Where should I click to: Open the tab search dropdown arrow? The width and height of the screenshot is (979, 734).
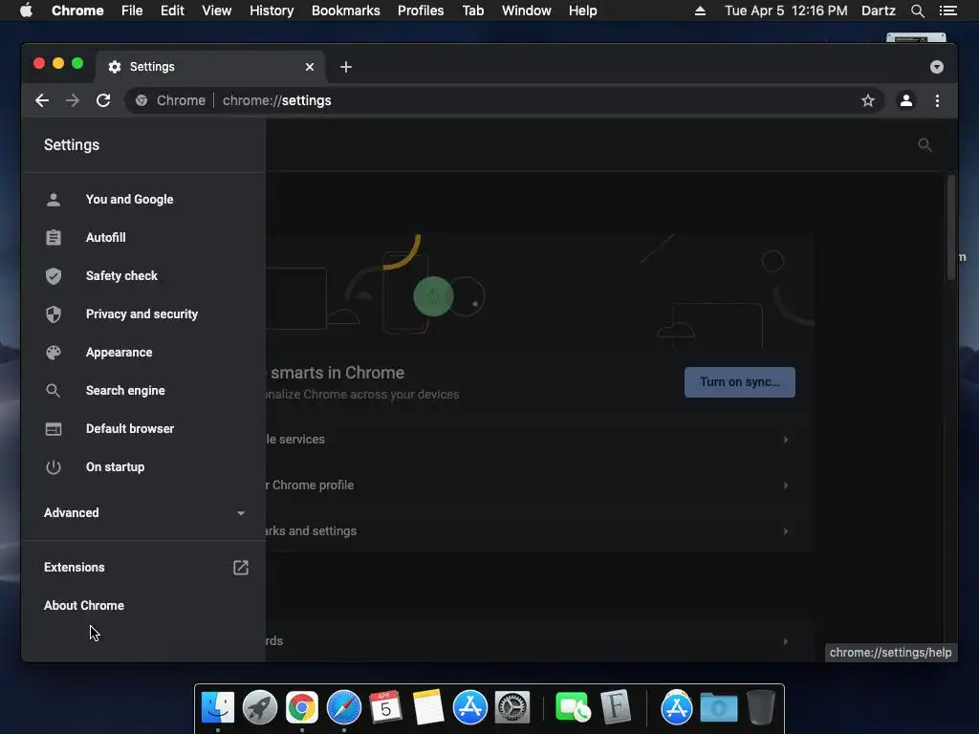[937, 67]
